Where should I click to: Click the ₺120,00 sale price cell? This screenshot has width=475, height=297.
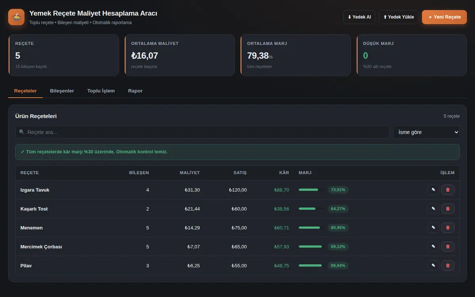[x=238, y=190]
